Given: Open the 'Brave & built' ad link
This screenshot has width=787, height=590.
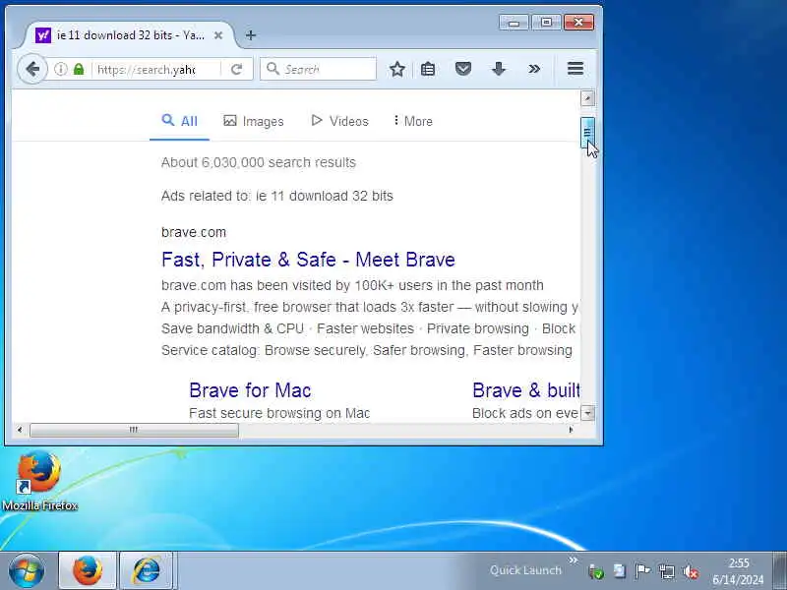Looking at the screenshot, I should [x=526, y=390].
